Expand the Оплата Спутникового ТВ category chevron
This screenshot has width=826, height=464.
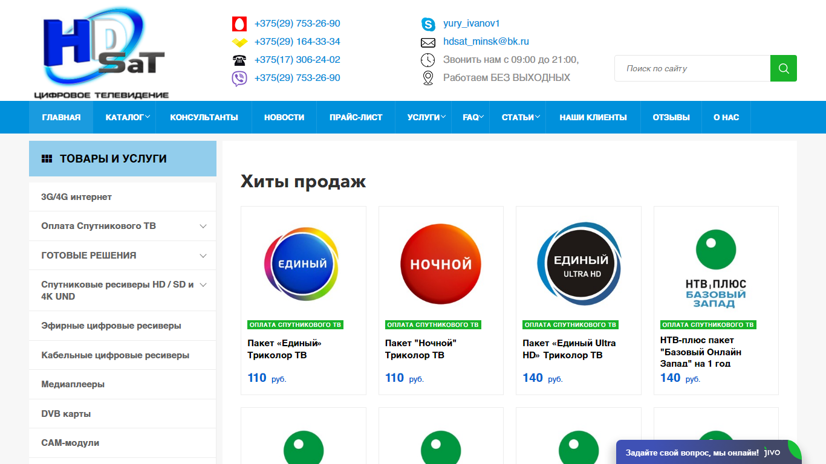tap(203, 226)
